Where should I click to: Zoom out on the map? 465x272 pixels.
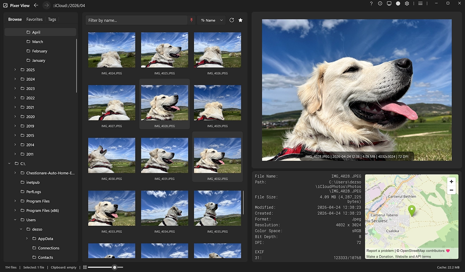click(x=451, y=190)
